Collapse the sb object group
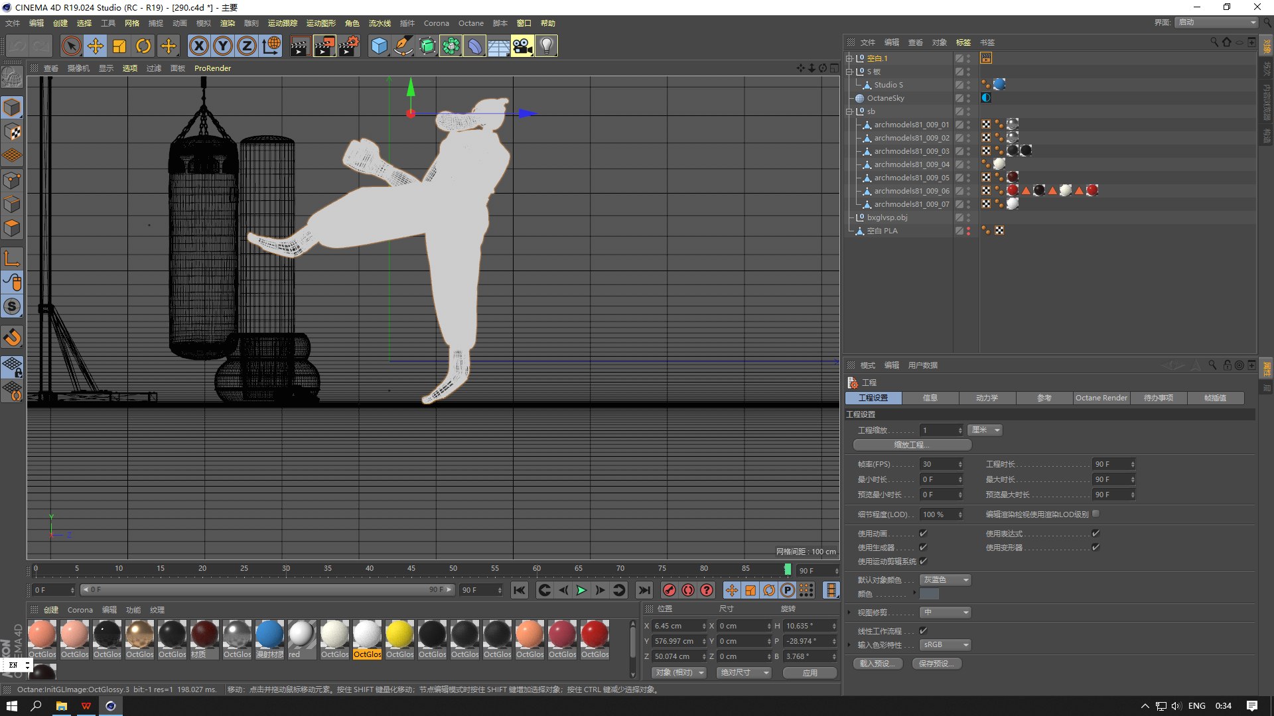The height and width of the screenshot is (716, 1274). [x=849, y=111]
